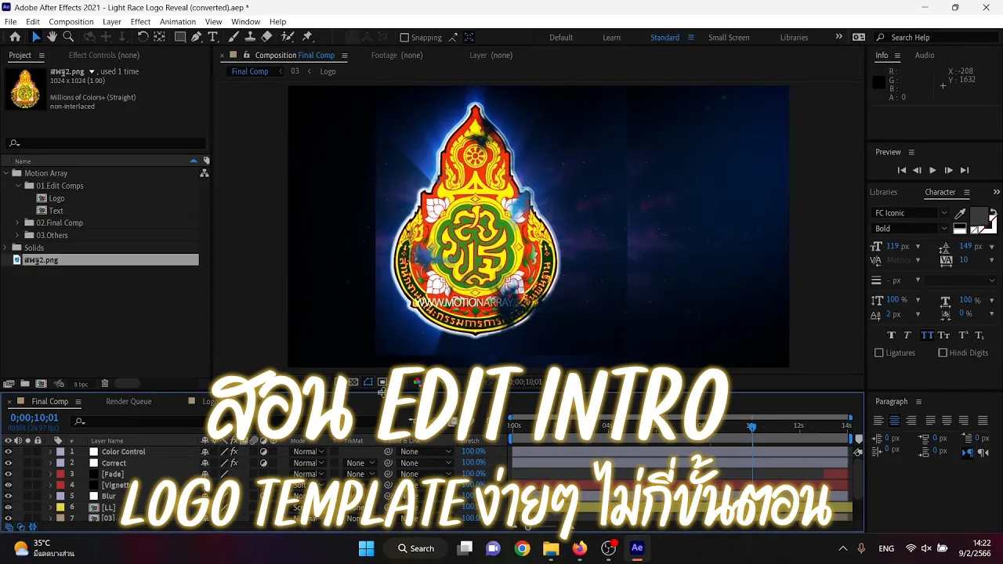Enable the Ligatures checkbox
The width and height of the screenshot is (1003, 564).
coord(879,353)
